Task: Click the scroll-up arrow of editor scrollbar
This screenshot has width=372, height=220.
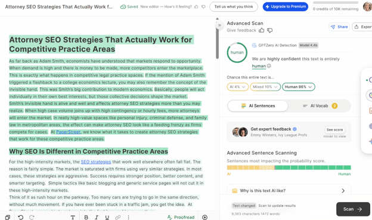Action: coord(217,18)
